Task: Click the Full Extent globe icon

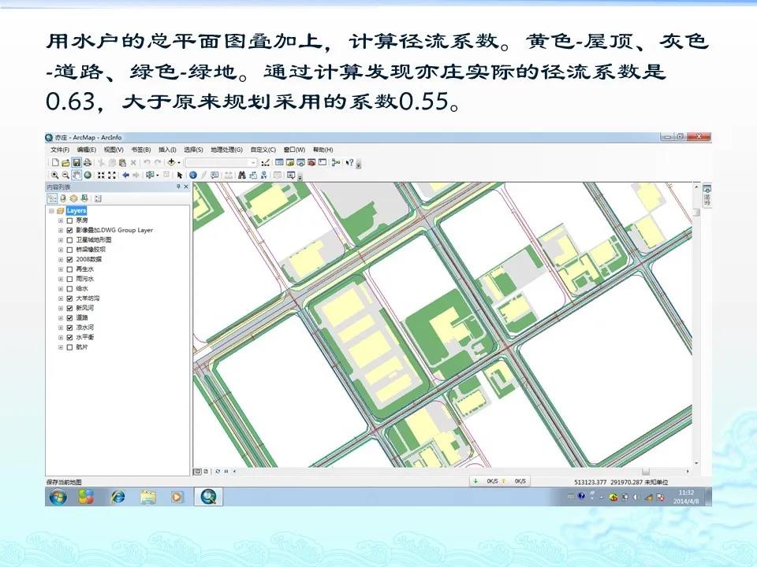Action: point(88,175)
